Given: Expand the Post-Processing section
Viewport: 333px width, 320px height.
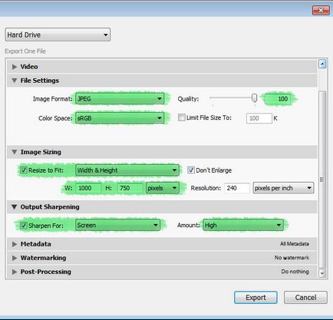Looking at the screenshot, I should 15,272.
